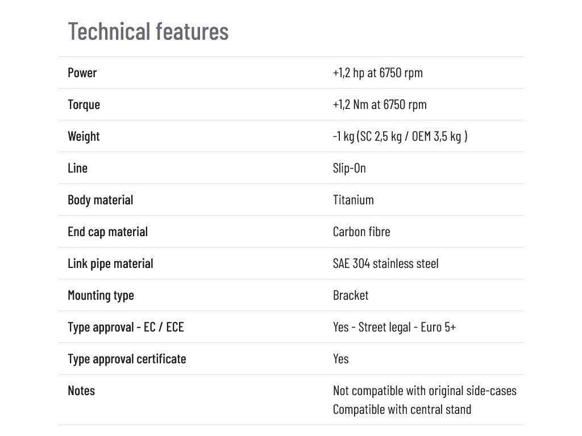
Task: Select the Power row label
Action: 82,73
